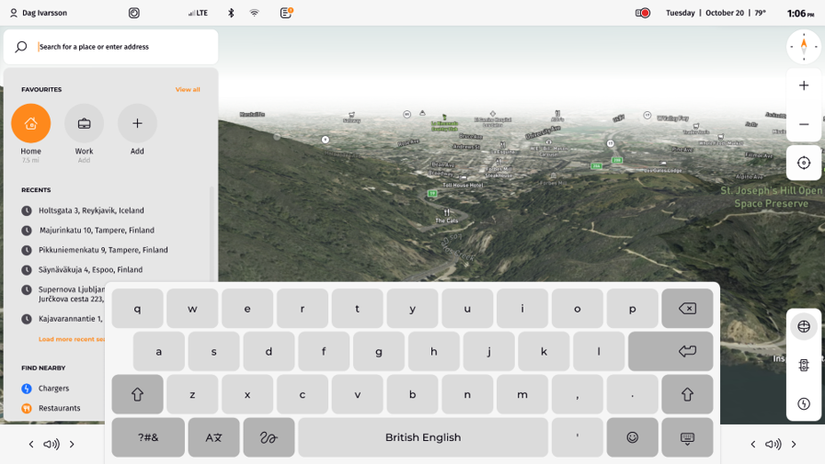Select Holtsgata 3, Reykjavik, Iceland

[91, 210]
